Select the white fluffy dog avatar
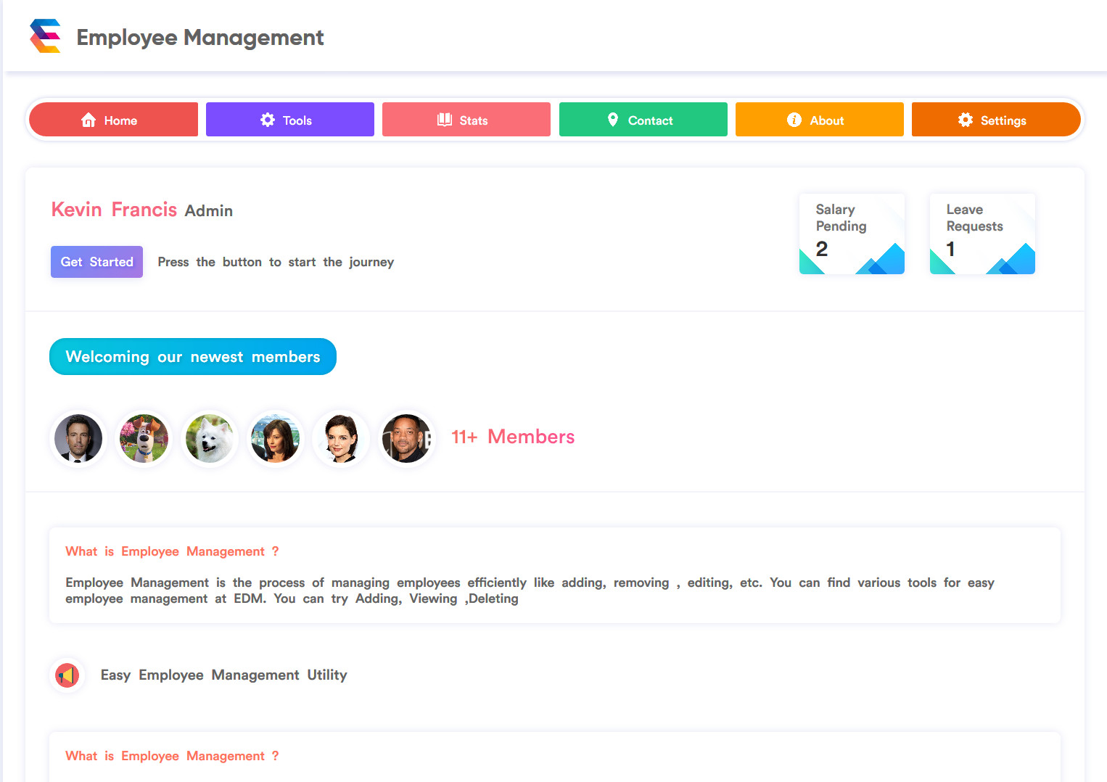 [210, 438]
